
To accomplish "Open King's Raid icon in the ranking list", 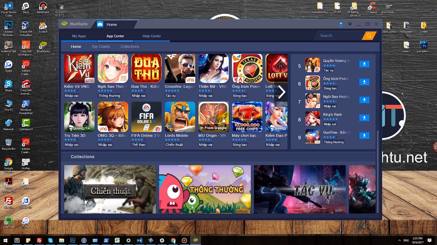I will pos(313,118).
